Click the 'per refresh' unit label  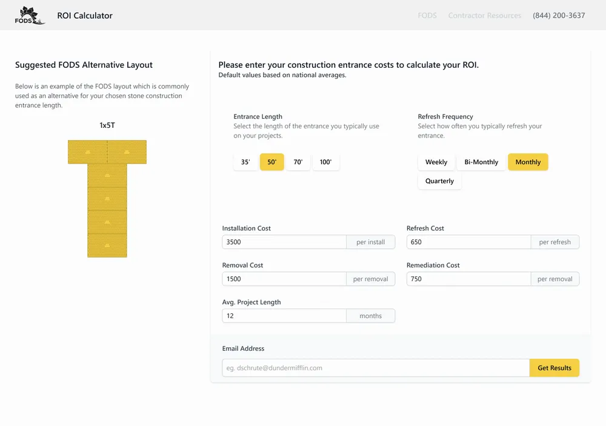555,242
